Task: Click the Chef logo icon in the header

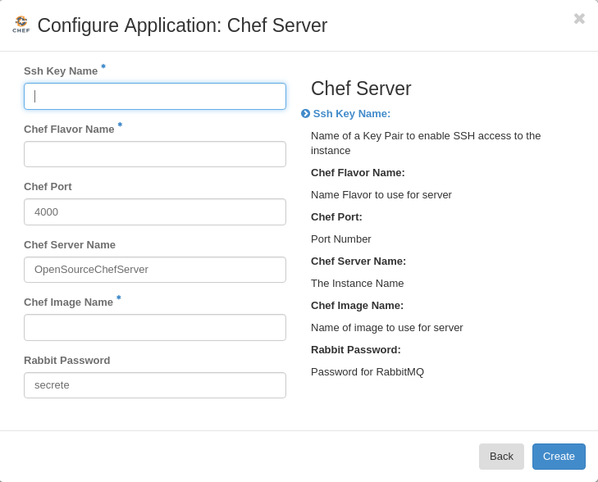Action: coord(21,25)
